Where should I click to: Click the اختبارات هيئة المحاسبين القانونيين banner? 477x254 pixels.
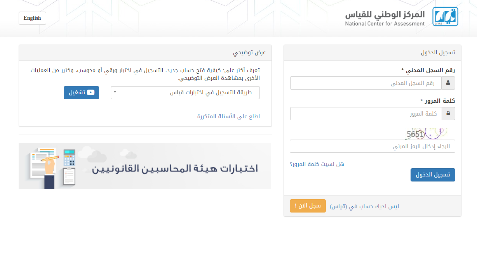pos(145,166)
